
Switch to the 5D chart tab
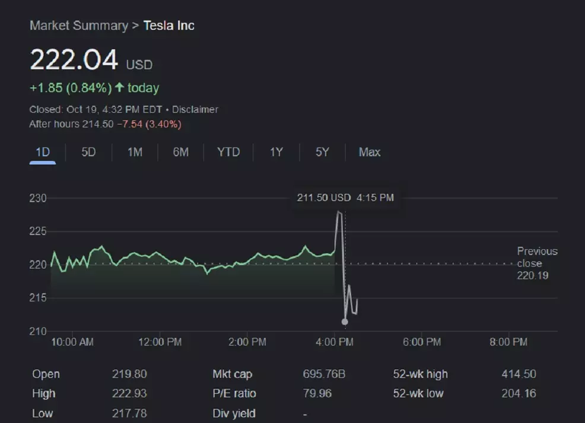tap(88, 152)
